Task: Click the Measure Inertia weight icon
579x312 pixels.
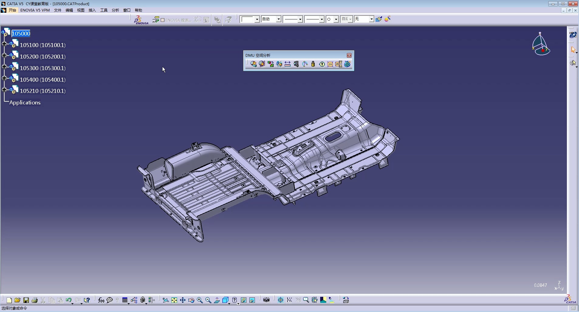Action: 313,64
